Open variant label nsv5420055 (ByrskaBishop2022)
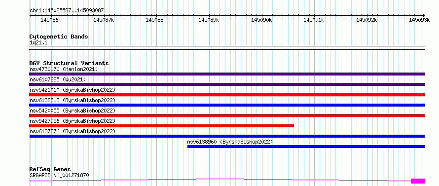This screenshot has height=186, width=439. [73, 111]
